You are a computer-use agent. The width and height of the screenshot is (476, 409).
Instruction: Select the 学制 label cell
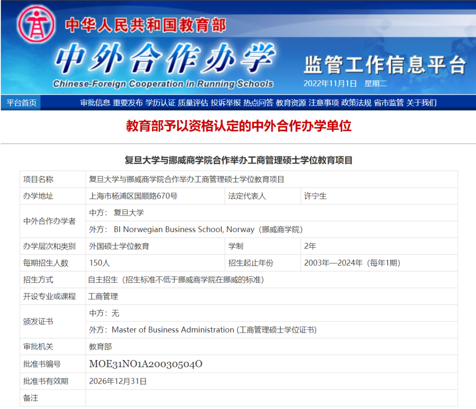point(263,246)
